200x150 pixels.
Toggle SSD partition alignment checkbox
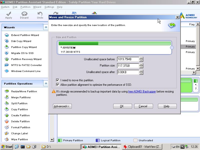tap(57, 84)
